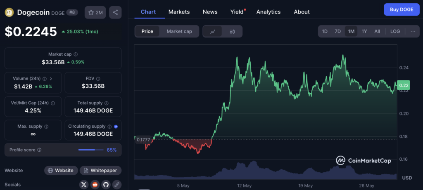Image resolution: width=423 pixels, height=190 pixels.
Task: Open the News tab
Action: coord(210,12)
